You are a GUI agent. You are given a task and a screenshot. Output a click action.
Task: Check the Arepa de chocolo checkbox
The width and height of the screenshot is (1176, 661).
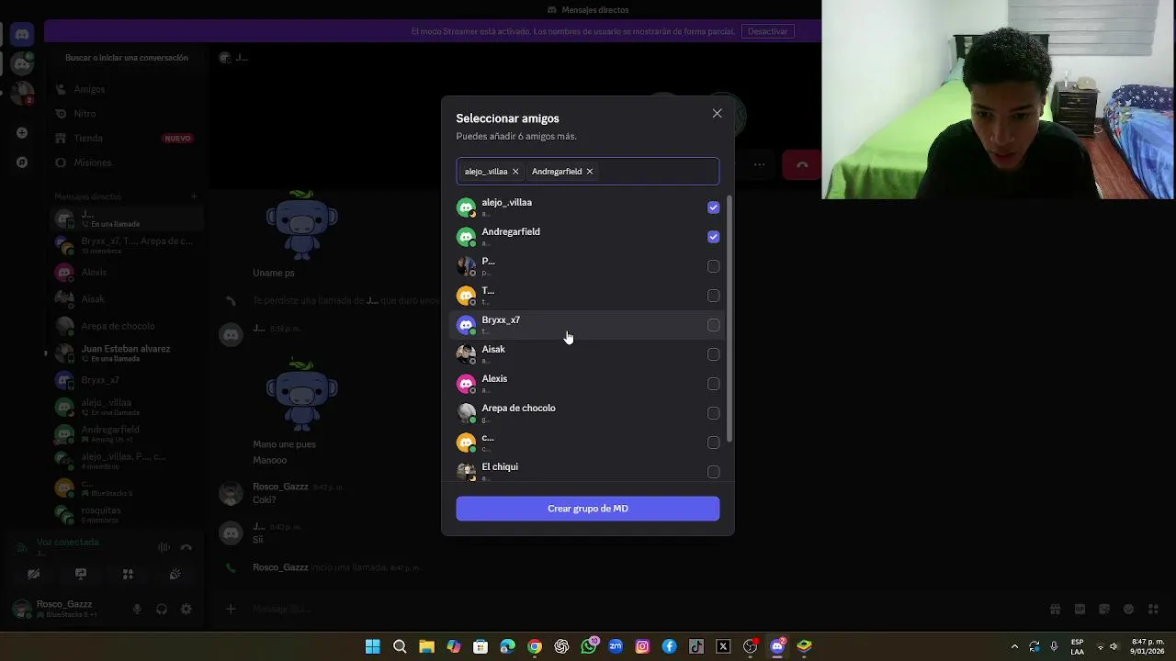[713, 413]
